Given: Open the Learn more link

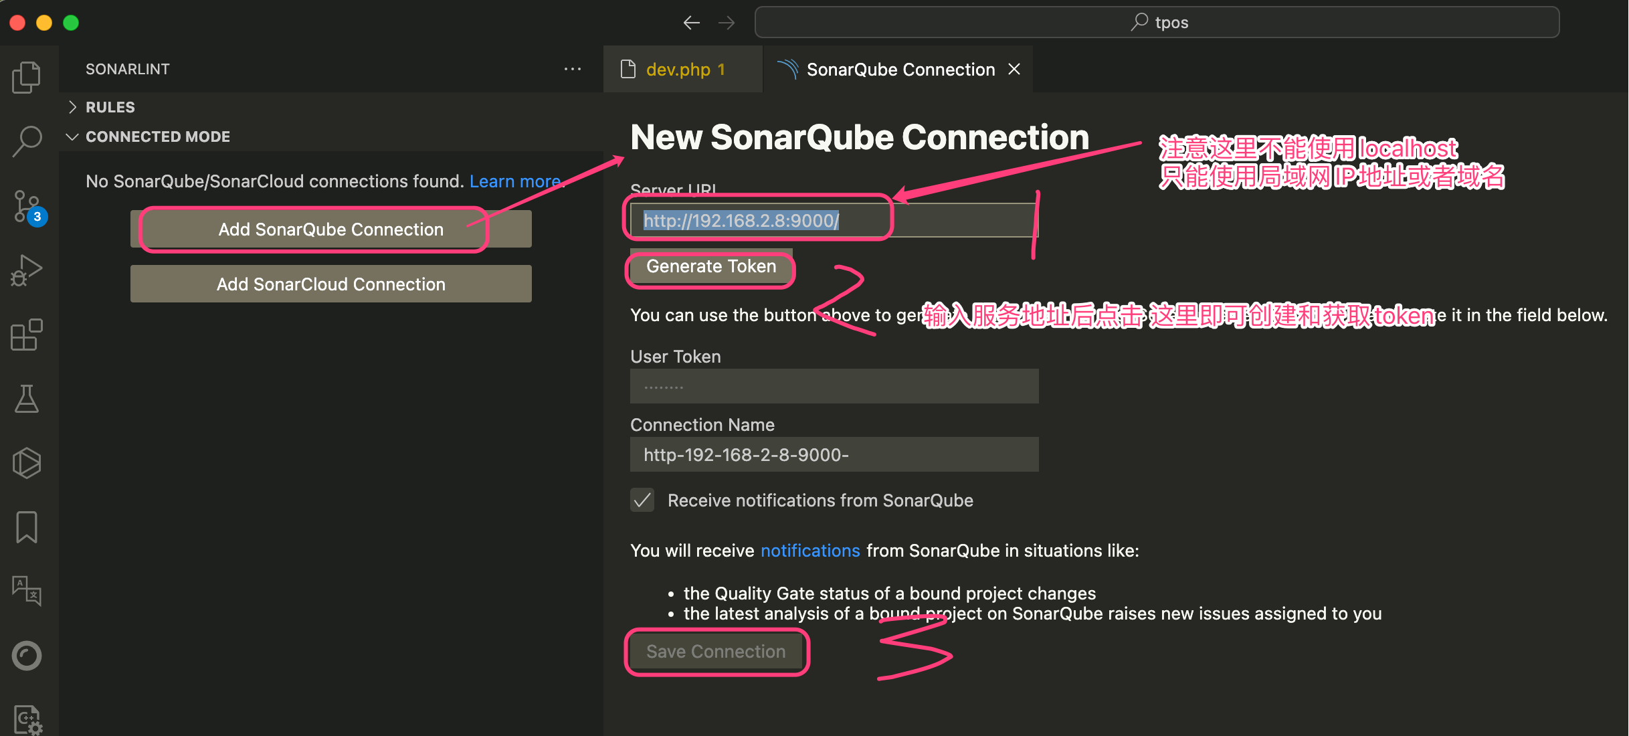Looking at the screenshot, I should tap(515, 181).
